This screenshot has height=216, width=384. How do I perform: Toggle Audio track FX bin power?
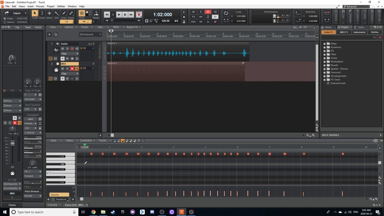[x=81, y=48]
